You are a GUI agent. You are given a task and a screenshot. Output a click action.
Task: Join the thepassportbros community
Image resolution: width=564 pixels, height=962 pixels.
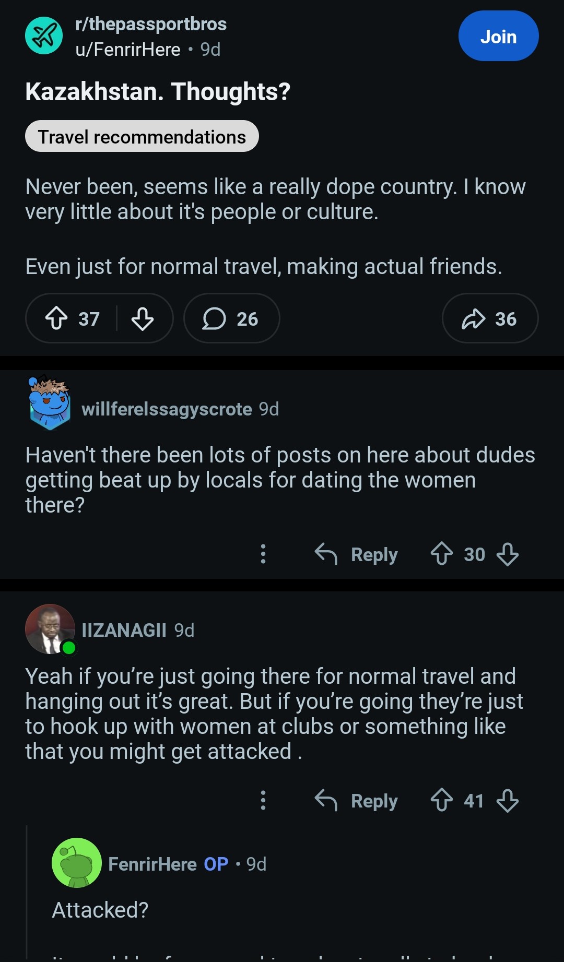(498, 36)
